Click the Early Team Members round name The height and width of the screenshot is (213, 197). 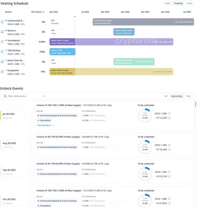(x=16, y=60)
